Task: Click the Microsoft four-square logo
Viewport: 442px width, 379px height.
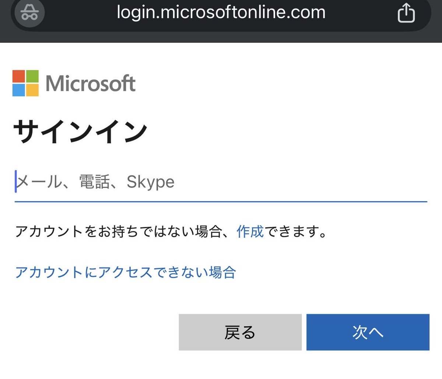Action: [25, 83]
